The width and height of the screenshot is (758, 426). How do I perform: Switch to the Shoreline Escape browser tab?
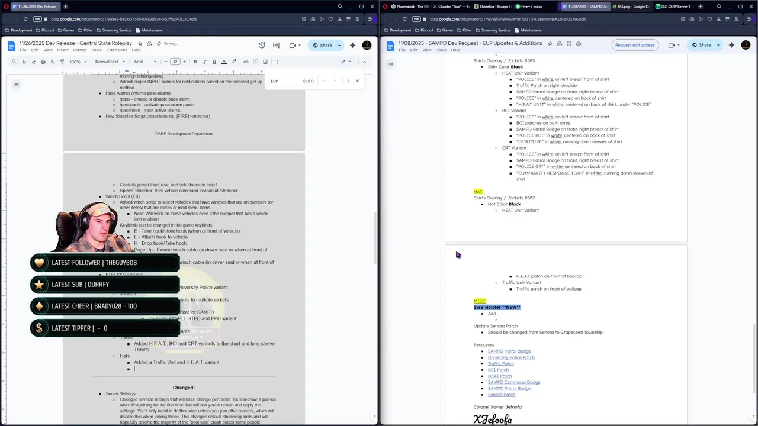[493, 7]
